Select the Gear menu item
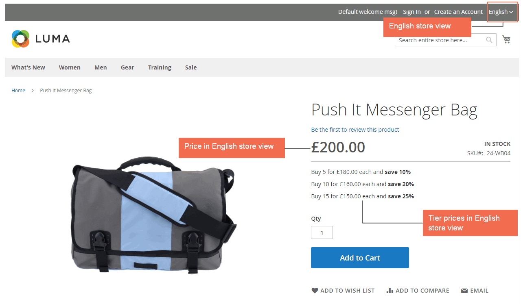 coord(127,67)
